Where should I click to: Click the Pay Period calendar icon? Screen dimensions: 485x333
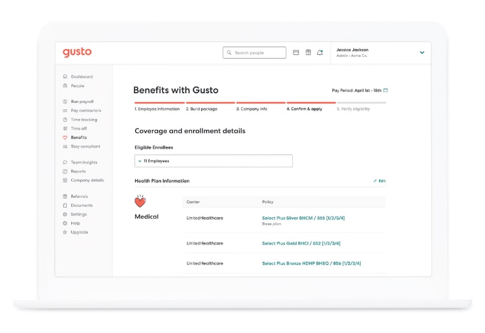(x=385, y=91)
